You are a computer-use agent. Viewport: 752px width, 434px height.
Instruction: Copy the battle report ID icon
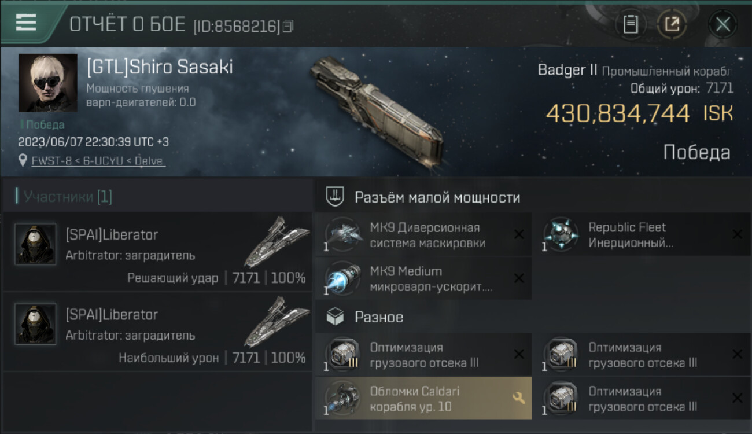(x=289, y=26)
